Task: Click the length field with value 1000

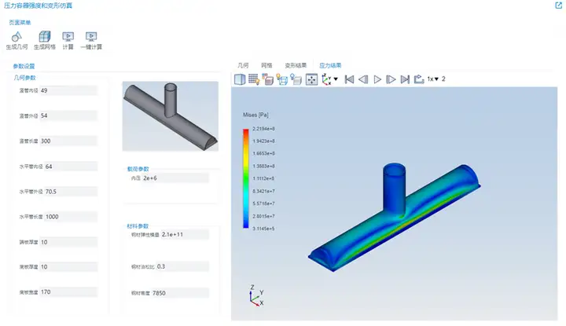Action: tap(71, 217)
